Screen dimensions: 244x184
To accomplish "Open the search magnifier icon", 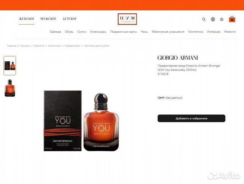I will click(x=204, y=19).
